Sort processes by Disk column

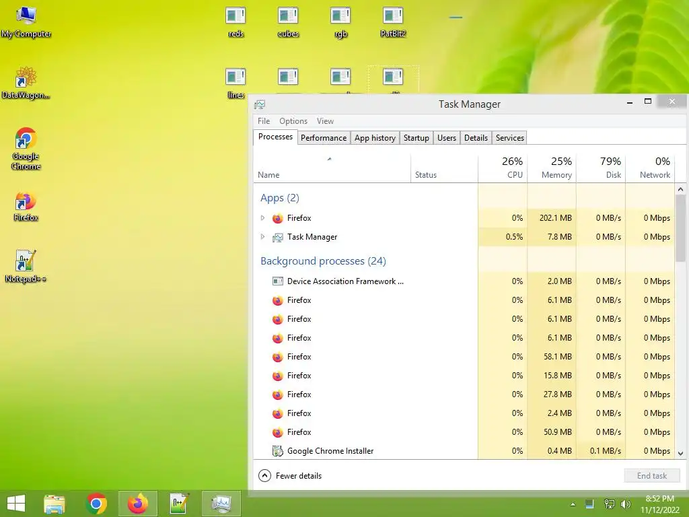coord(601,168)
